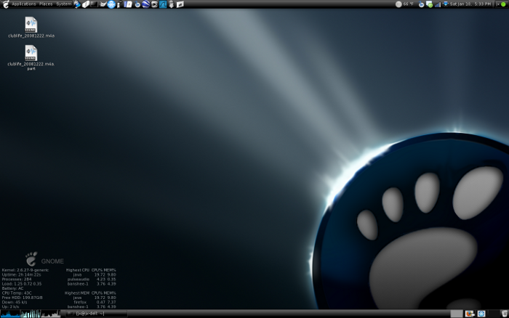
Task: Launch the Google Earth globe icon
Action: tap(145, 4)
